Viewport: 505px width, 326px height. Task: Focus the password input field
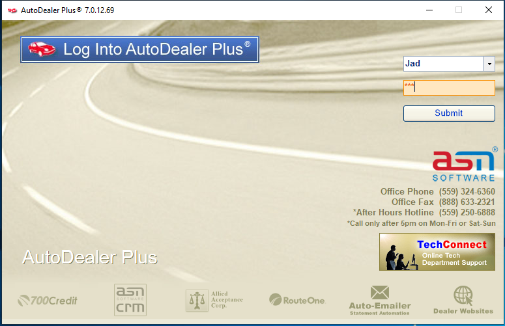click(x=449, y=88)
